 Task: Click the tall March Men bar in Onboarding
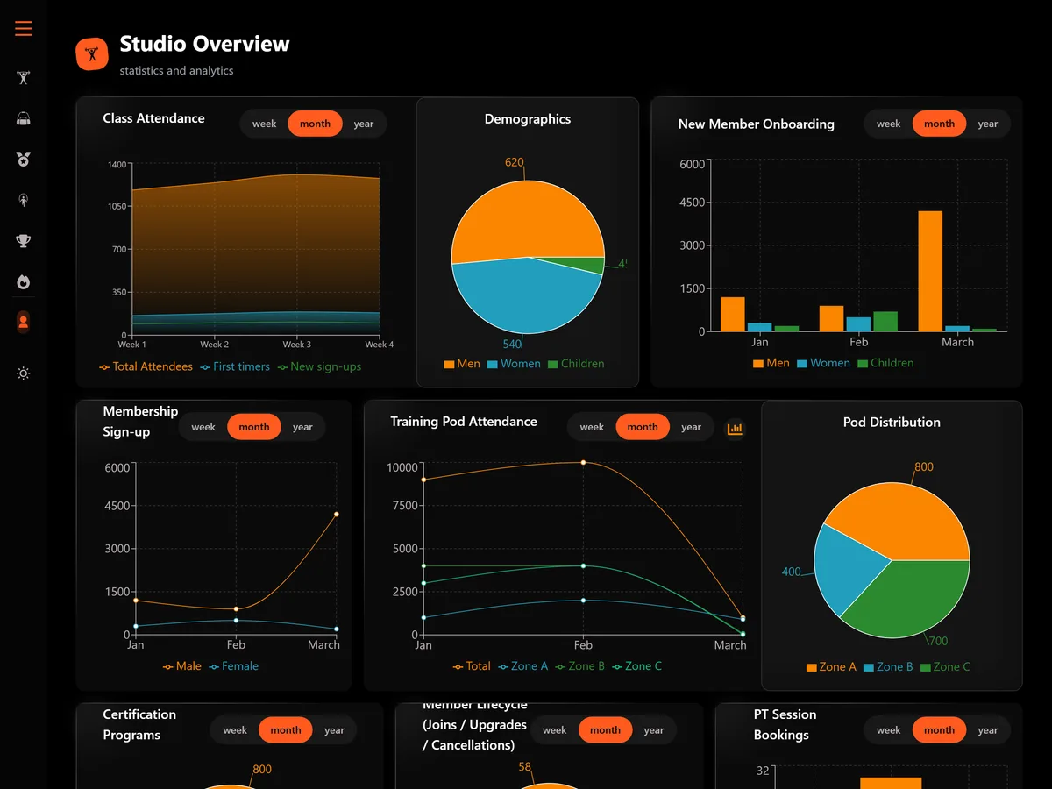[930, 271]
